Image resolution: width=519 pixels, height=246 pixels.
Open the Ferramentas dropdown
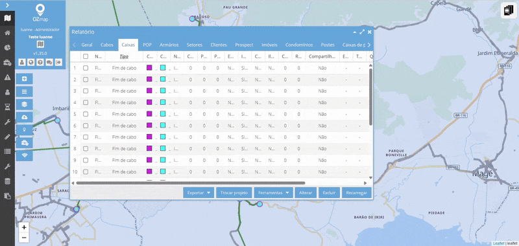click(x=273, y=193)
